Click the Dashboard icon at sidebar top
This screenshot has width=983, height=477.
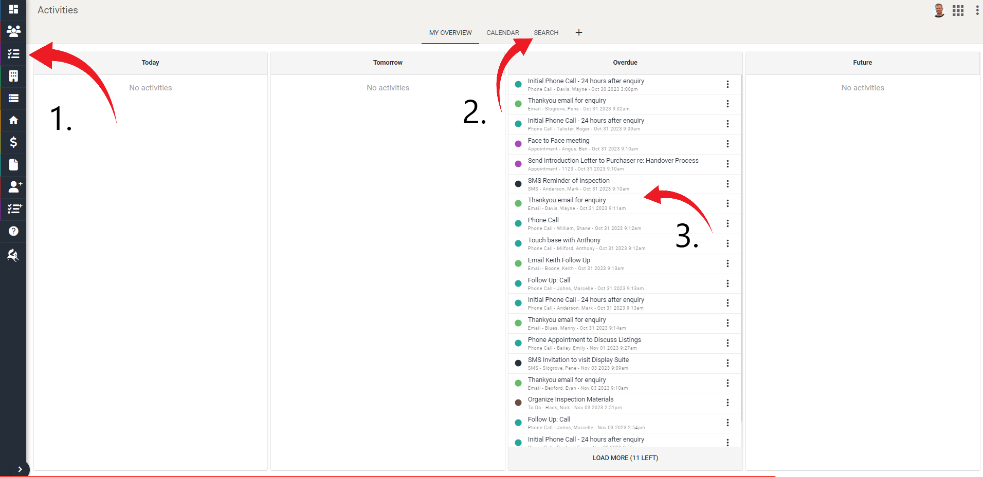13,9
